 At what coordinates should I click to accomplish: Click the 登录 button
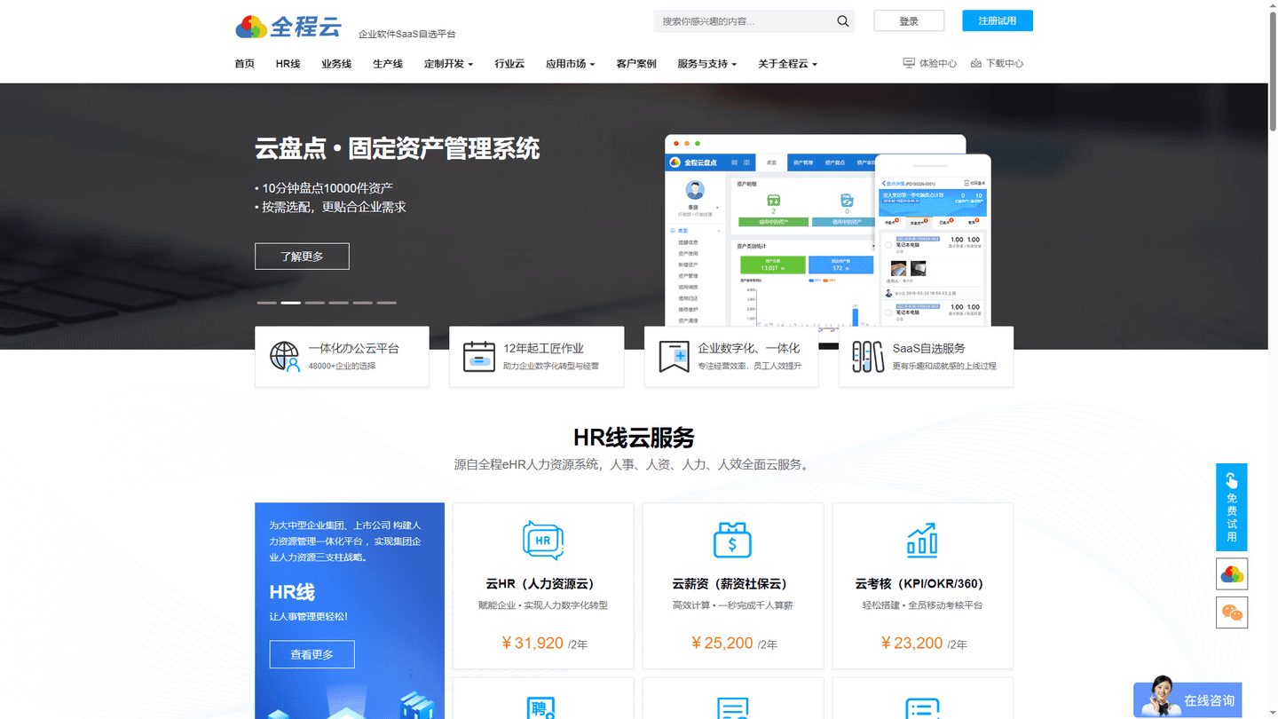point(909,20)
